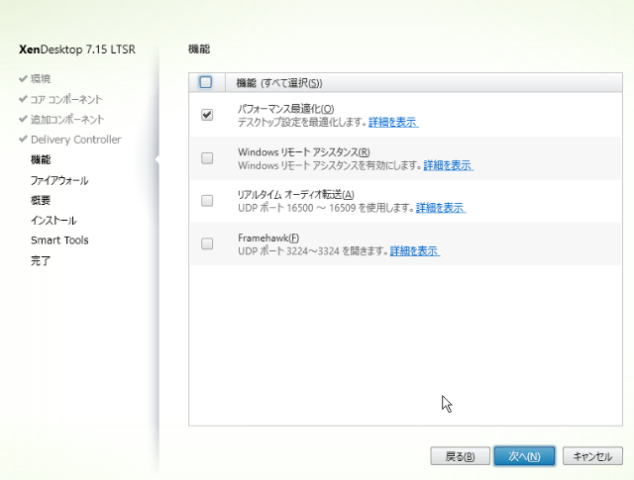Open 詳細を表示 link for パフォーマンス最適化
The width and height of the screenshot is (634, 480).
pyautogui.click(x=393, y=122)
